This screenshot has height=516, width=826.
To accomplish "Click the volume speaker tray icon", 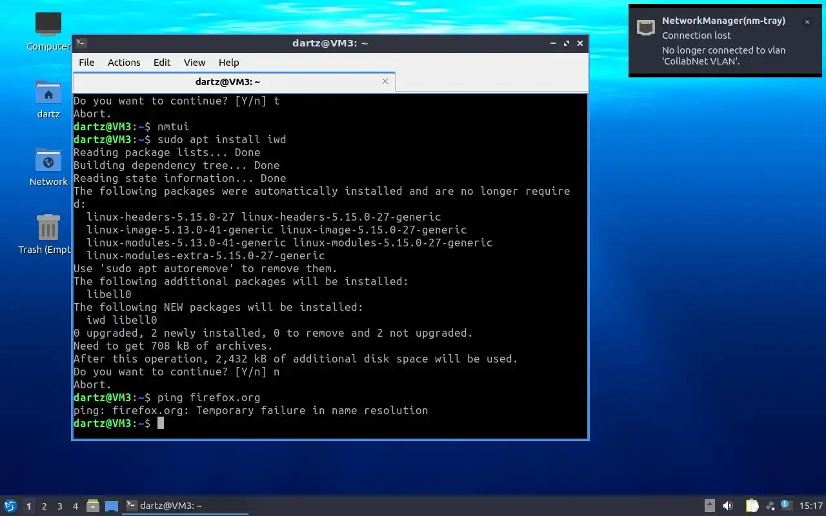I will 728,506.
